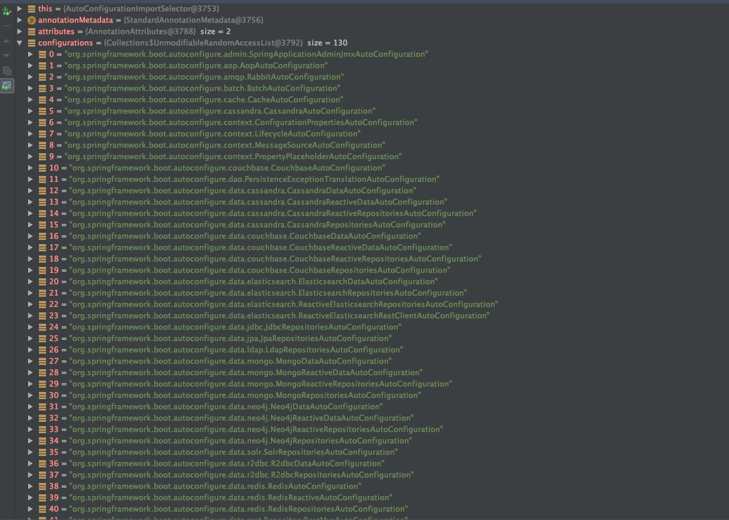Select the AnnotationAttributes@3788 size = 2 value

click(x=158, y=32)
